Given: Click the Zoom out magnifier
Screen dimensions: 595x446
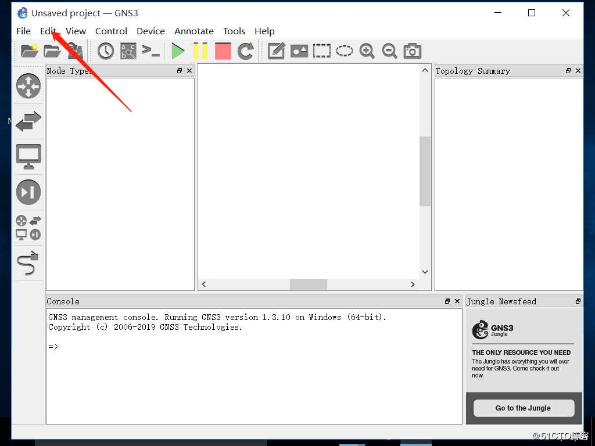Looking at the screenshot, I should [390, 51].
